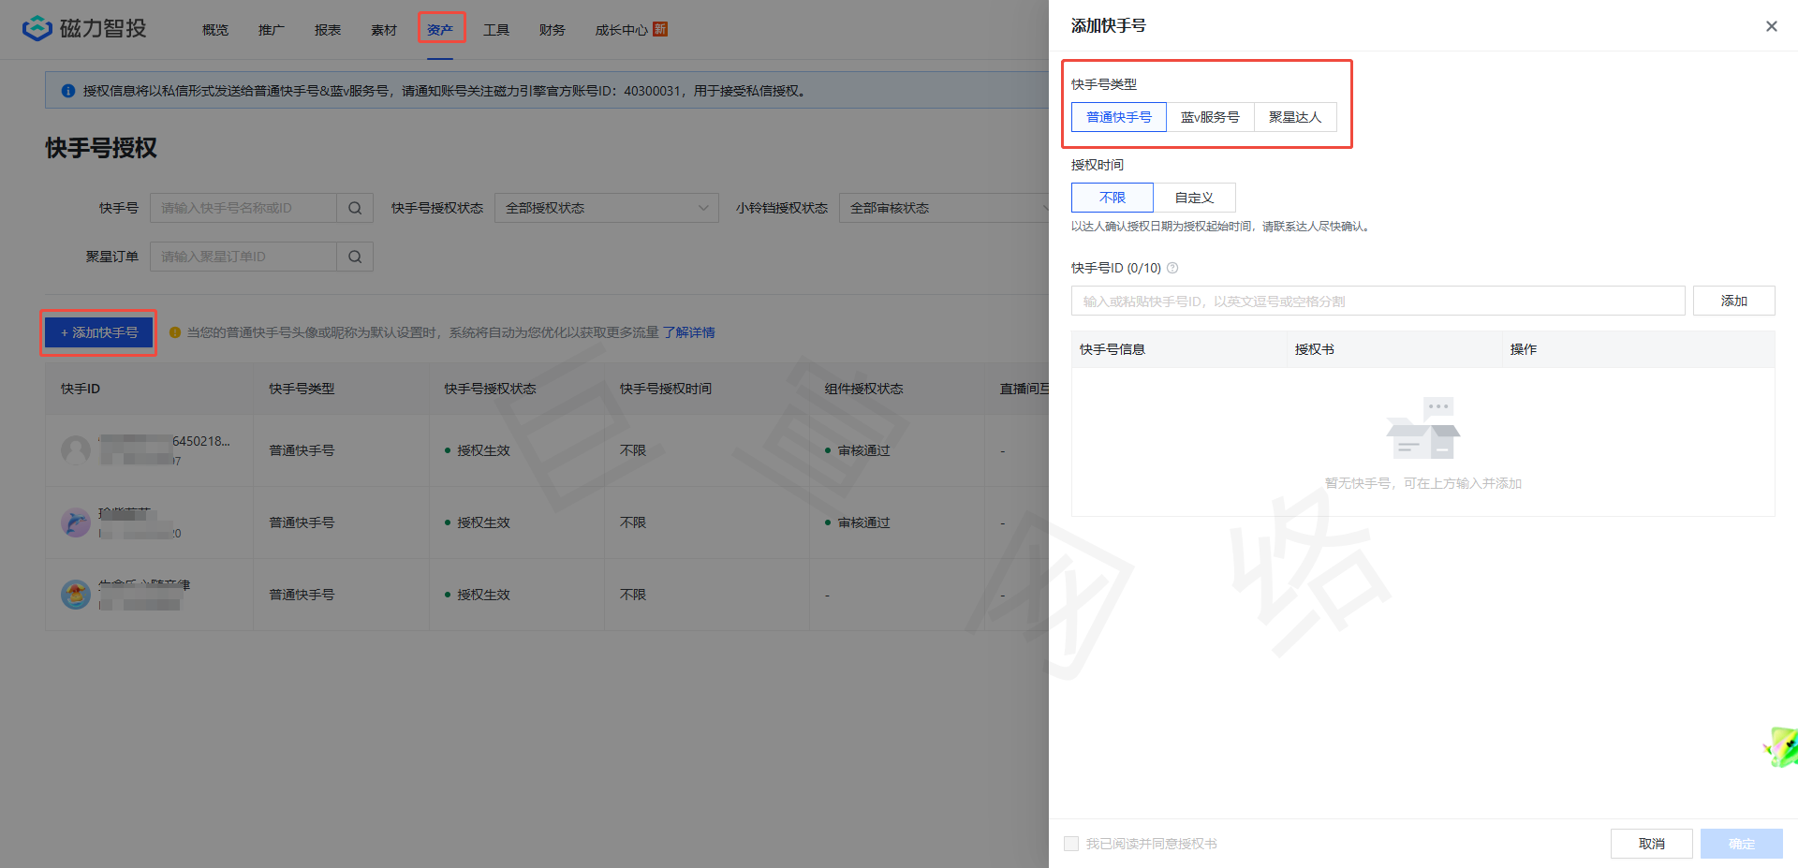
Task: Choose 自定义 authorization time
Action: (1194, 198)
